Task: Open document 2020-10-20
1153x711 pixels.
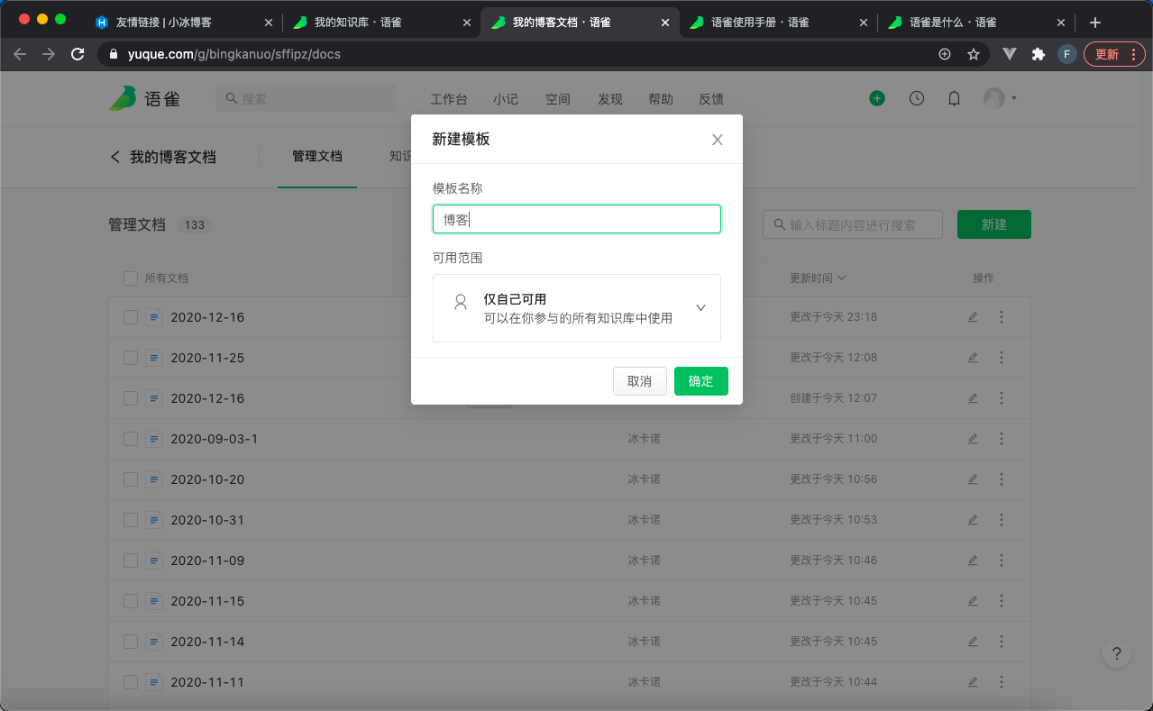Action: click(x=207, y=479)
